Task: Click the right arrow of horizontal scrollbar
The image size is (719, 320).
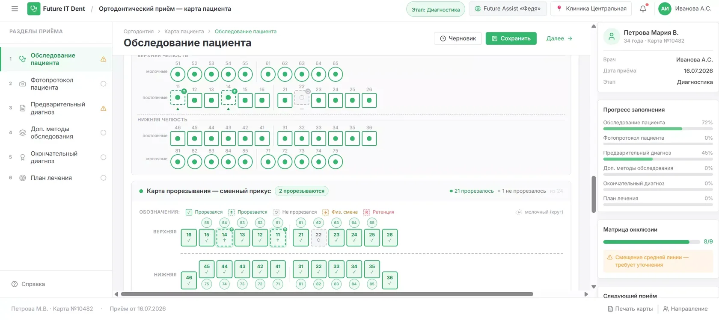Action: [x=586, y=294]
